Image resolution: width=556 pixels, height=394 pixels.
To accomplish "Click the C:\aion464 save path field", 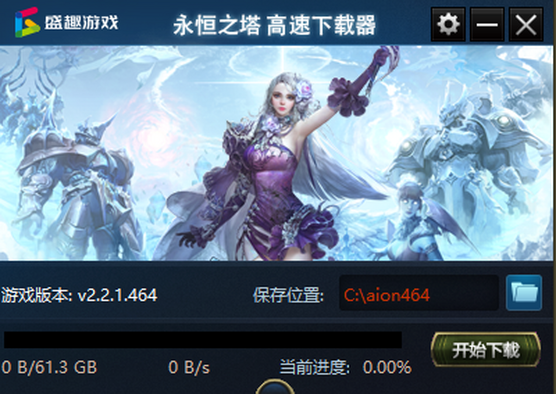I will tap(419, 293).
